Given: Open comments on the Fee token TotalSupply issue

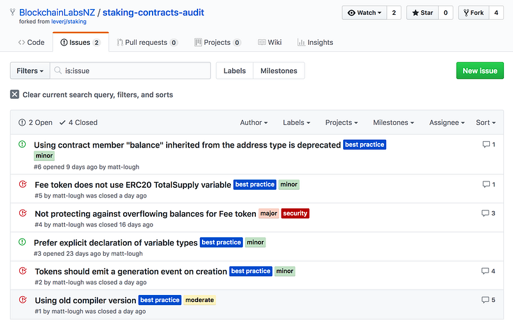Looking at the screenshot, I should [x=489, y=185].
